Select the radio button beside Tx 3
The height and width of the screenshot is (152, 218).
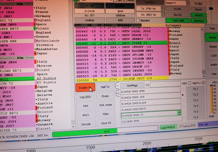click(x=183, y=100)
